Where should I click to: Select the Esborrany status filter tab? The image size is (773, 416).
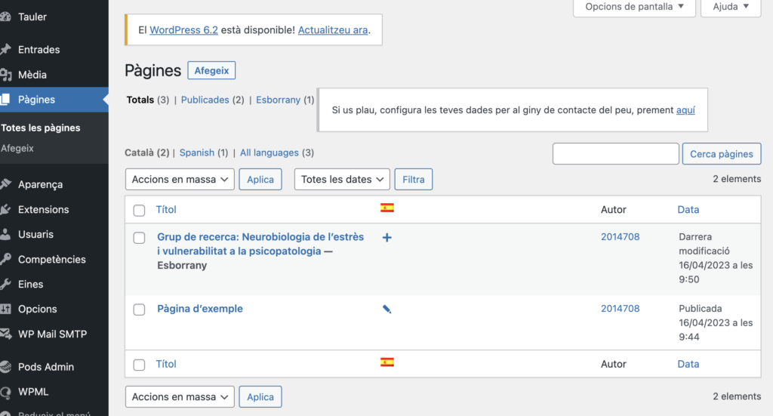click(278, 100)
